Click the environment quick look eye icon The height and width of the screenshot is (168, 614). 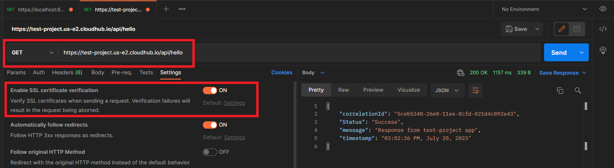coord(603,9)
